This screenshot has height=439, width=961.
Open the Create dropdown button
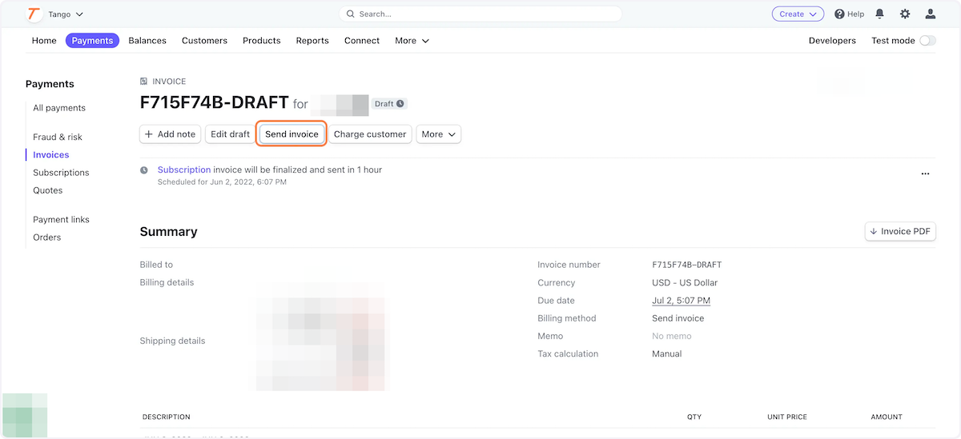pos(798,14)
